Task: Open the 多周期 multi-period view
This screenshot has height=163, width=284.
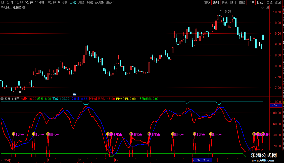Action: (100, 2)
